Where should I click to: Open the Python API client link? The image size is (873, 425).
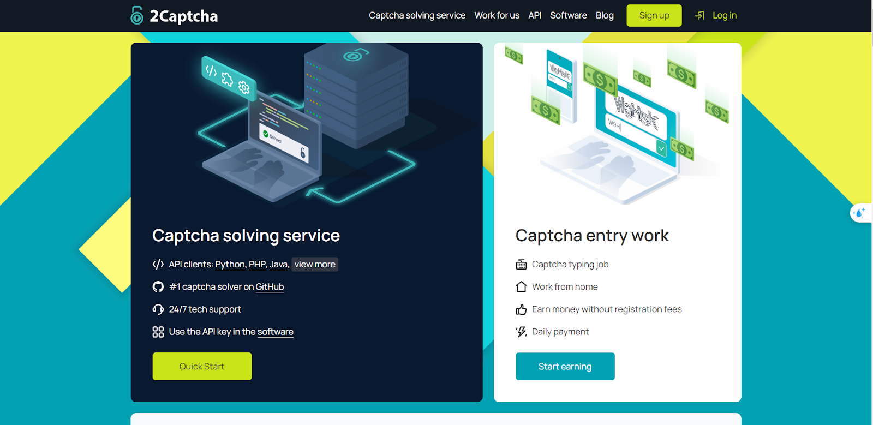tap(230, 264)
